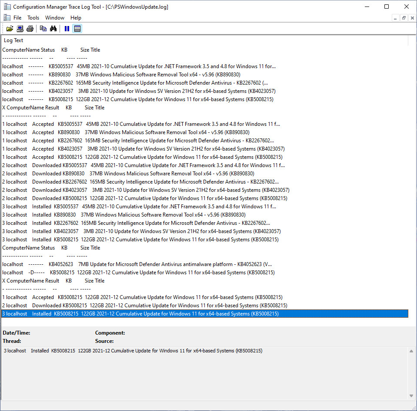
Task: Select row 2 localhost Downloaded KB2267602
Action: click(x=205, y=181)
